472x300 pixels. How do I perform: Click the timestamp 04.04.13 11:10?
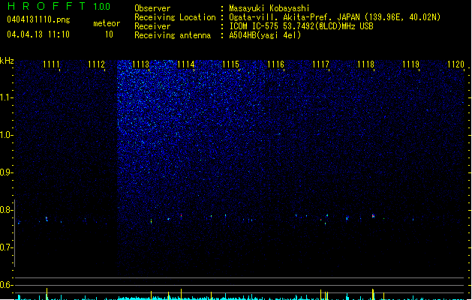(x=38, y=34)
